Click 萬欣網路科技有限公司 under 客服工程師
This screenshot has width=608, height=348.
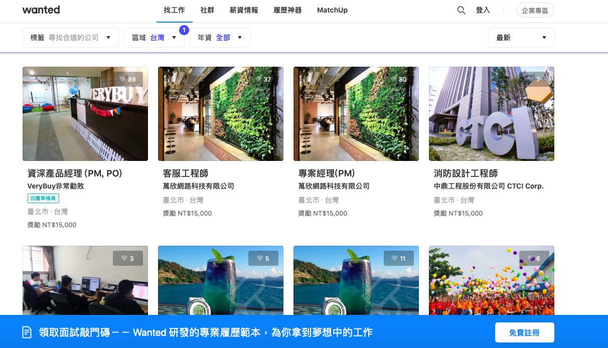pos(199,186)
